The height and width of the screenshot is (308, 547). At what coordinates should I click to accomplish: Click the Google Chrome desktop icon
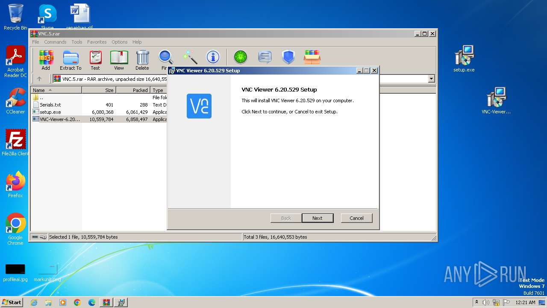tap(15, 229)
